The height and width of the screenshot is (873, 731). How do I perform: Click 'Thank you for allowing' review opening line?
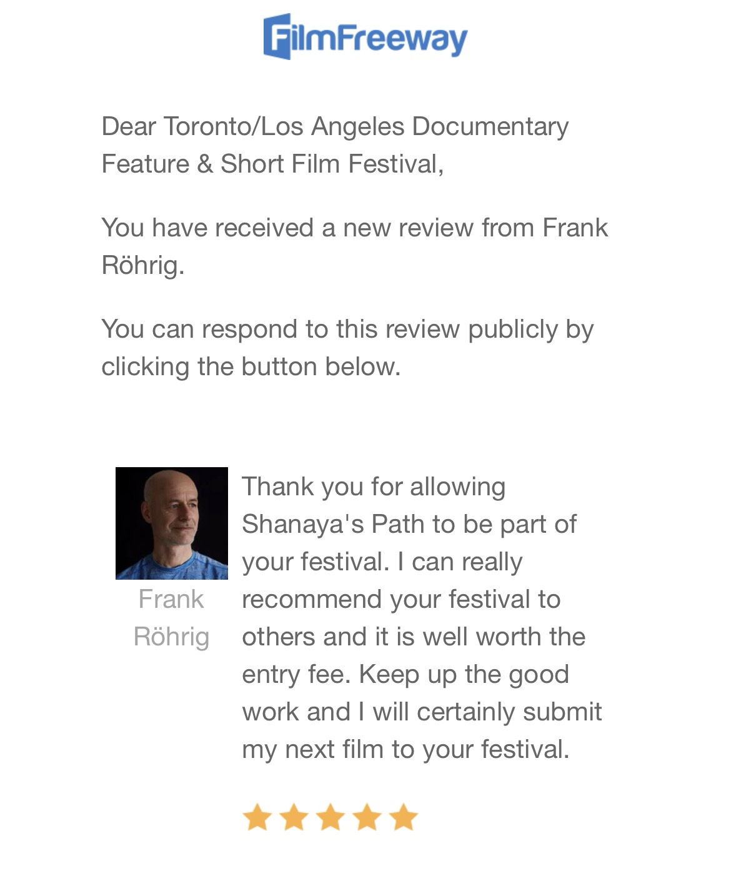(x=374, y=487)
